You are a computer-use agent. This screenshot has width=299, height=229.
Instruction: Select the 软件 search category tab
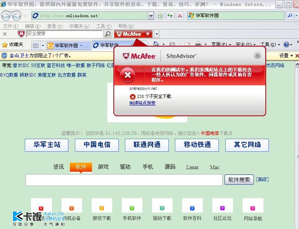tap(81, 167)
